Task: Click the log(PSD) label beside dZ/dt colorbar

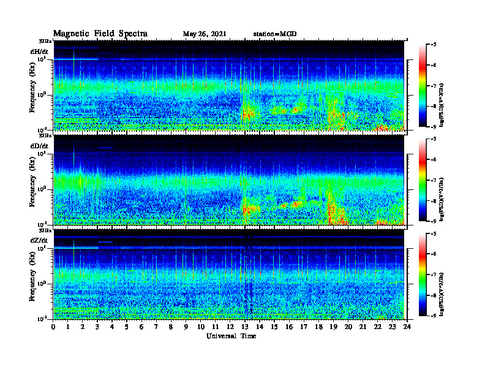Action: point(442,294)
